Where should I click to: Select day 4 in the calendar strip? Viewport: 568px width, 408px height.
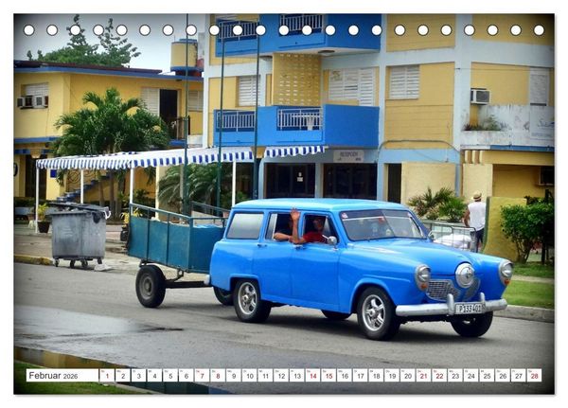(x=154, y=376)
